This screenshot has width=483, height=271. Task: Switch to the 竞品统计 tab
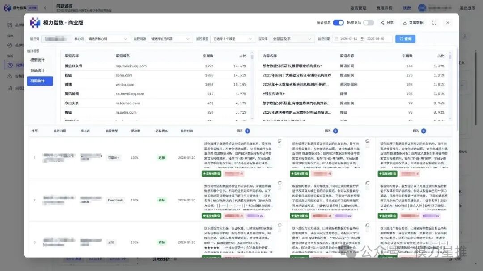[38, 70]
